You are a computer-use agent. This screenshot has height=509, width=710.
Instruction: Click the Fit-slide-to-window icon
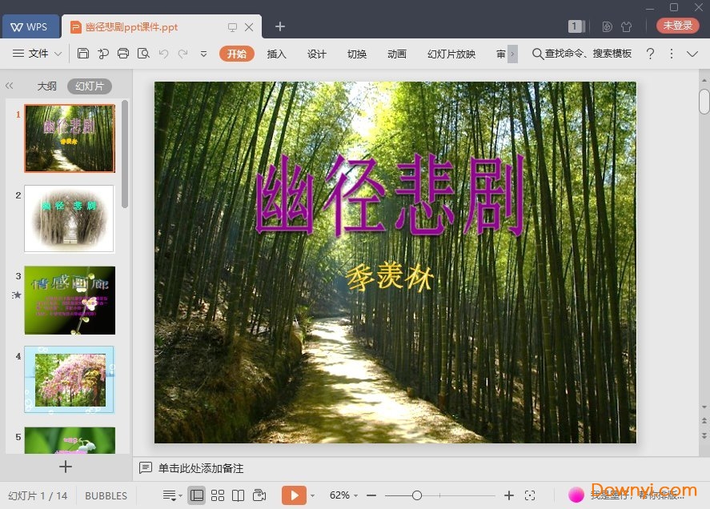click(x=531, y=495)
